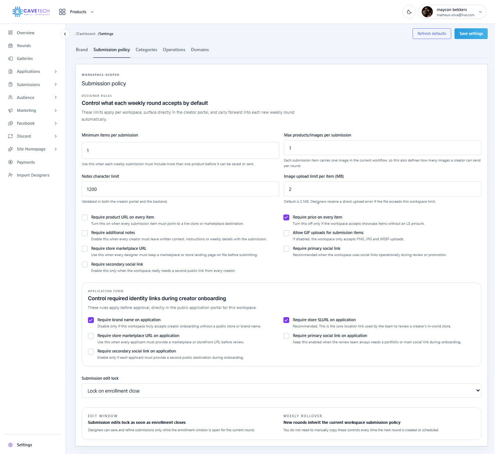This screenshot has width=495, height=454.
Task: Toggle dark mode moon icon
Action: point(409,12)
